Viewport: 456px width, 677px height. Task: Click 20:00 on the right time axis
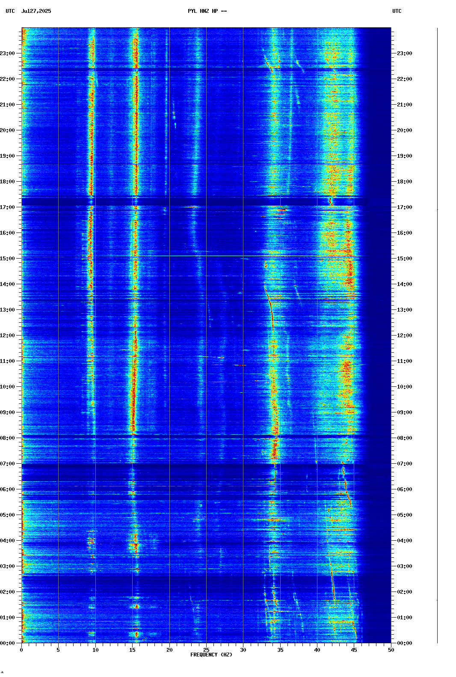[405, 130]
